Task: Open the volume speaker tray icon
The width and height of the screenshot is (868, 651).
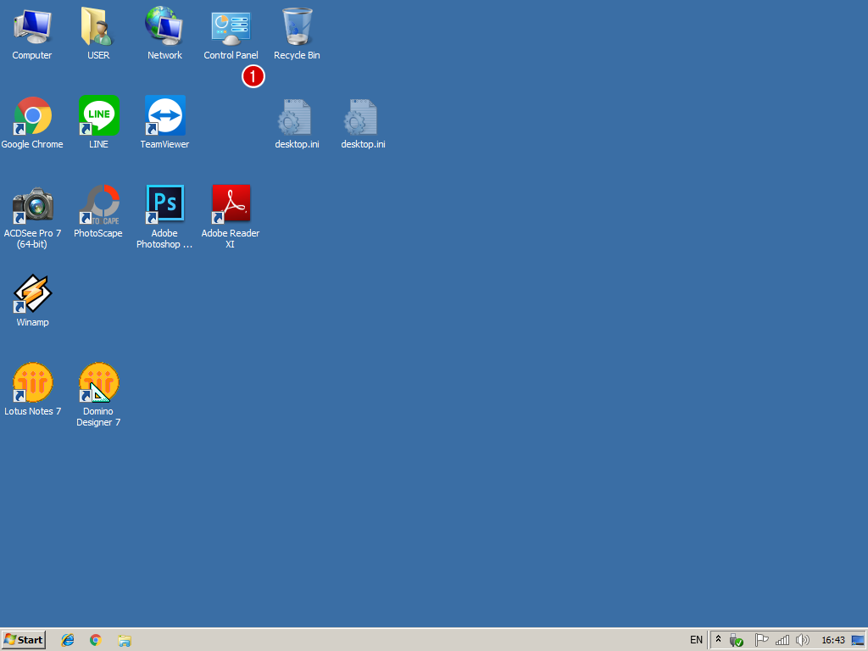Action: pyautogui.click(x=802, y=640)
